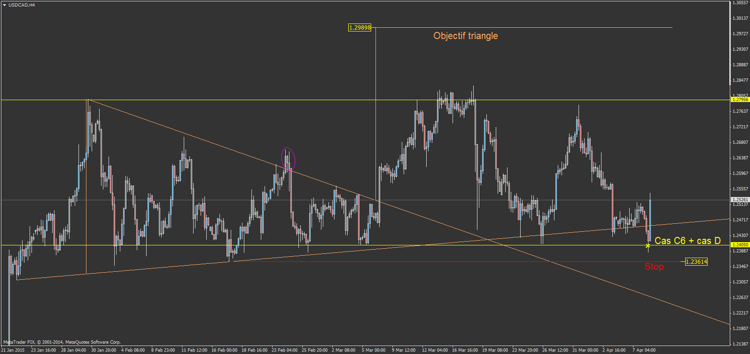Click the "19 Mar 08:00" time axis label
The width and height of the screenshot is (750, 354).
tap(495, 350)
